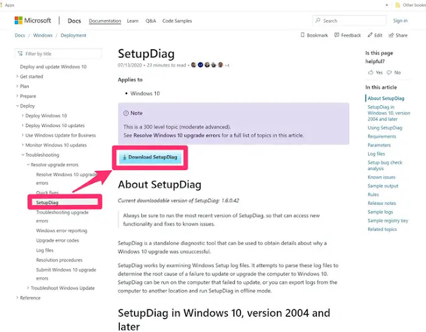
Task: Click the Microsoft logo
Action: click(33, 21)
